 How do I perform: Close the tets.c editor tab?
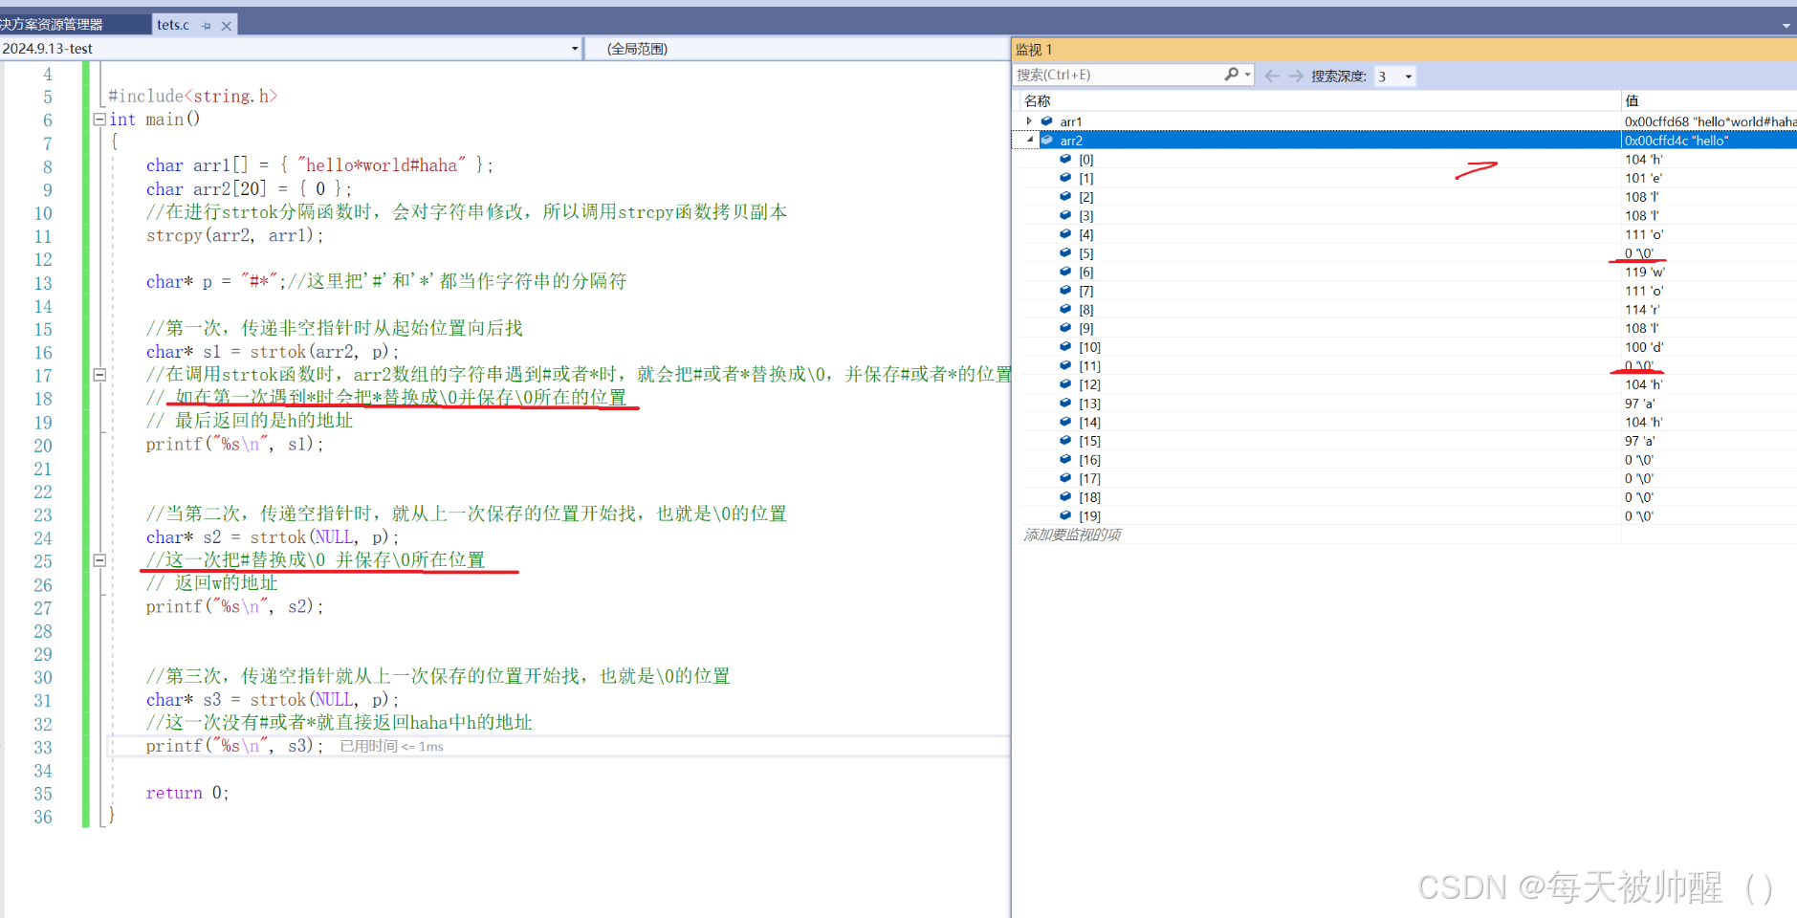pyautogui.click(x=227, y=26)
